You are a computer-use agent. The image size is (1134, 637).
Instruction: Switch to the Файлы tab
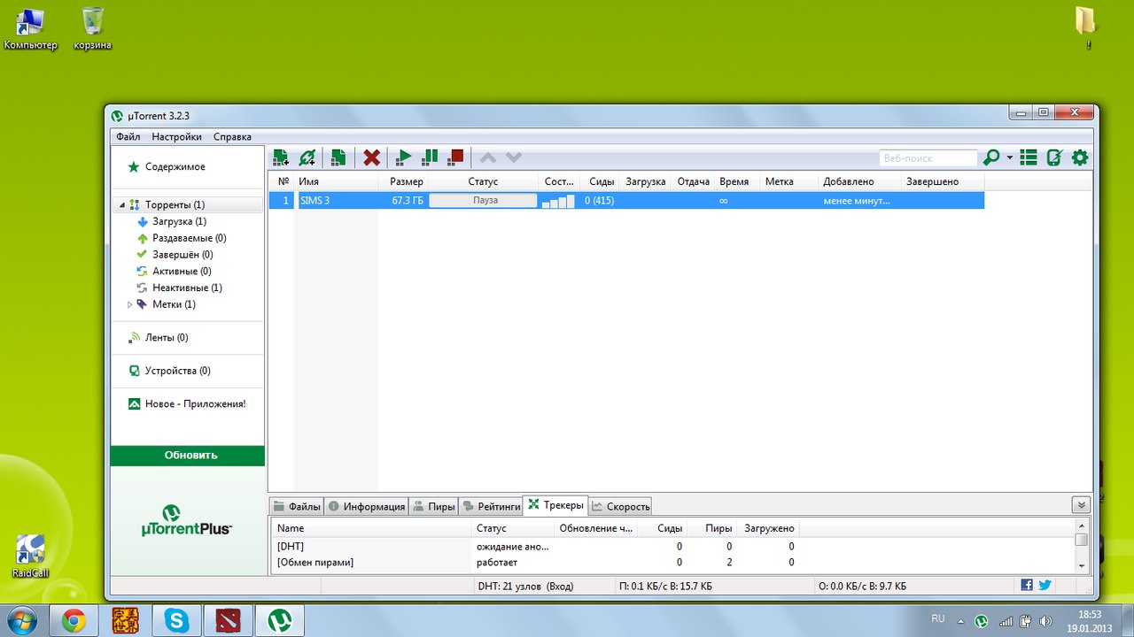(297, 507)
